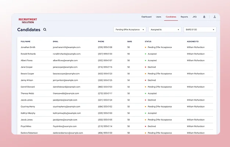Select candidate name Jane Cooper
Screen dimensions: 230x147
coord(26,67)
